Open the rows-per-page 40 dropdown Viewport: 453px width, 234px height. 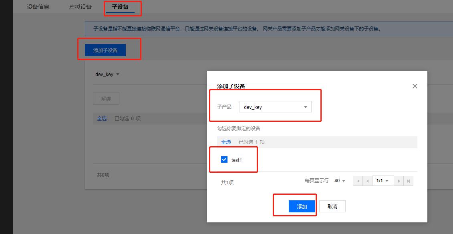click(x=339, y=181)
